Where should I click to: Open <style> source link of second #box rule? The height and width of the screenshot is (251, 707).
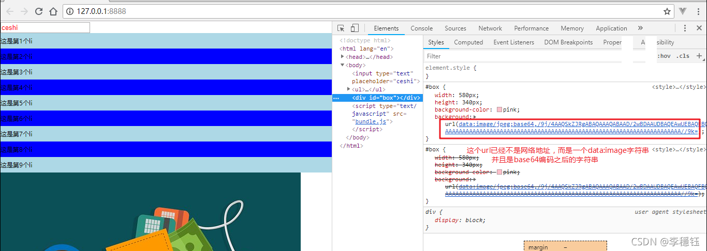tap(678, 149)
